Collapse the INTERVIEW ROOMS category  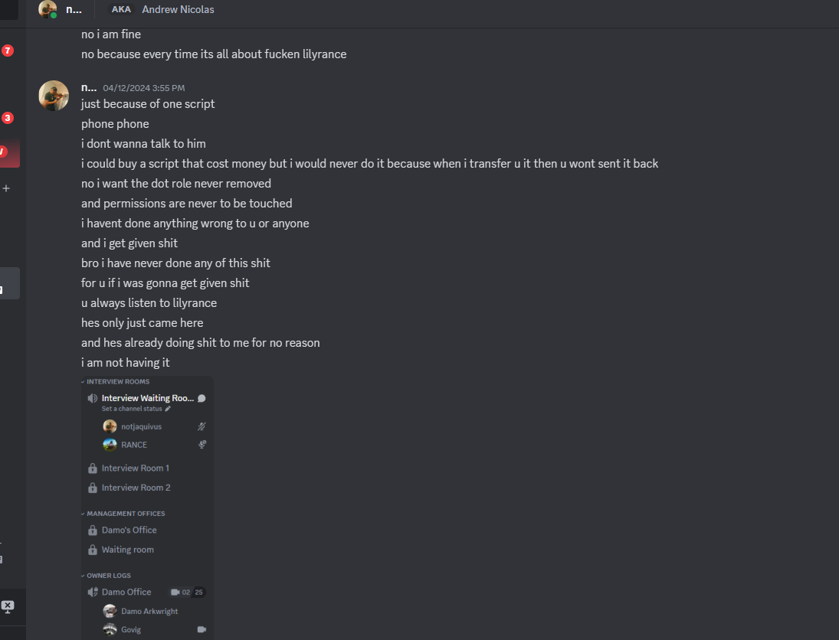pyautogui.click(x=117, y=381)
